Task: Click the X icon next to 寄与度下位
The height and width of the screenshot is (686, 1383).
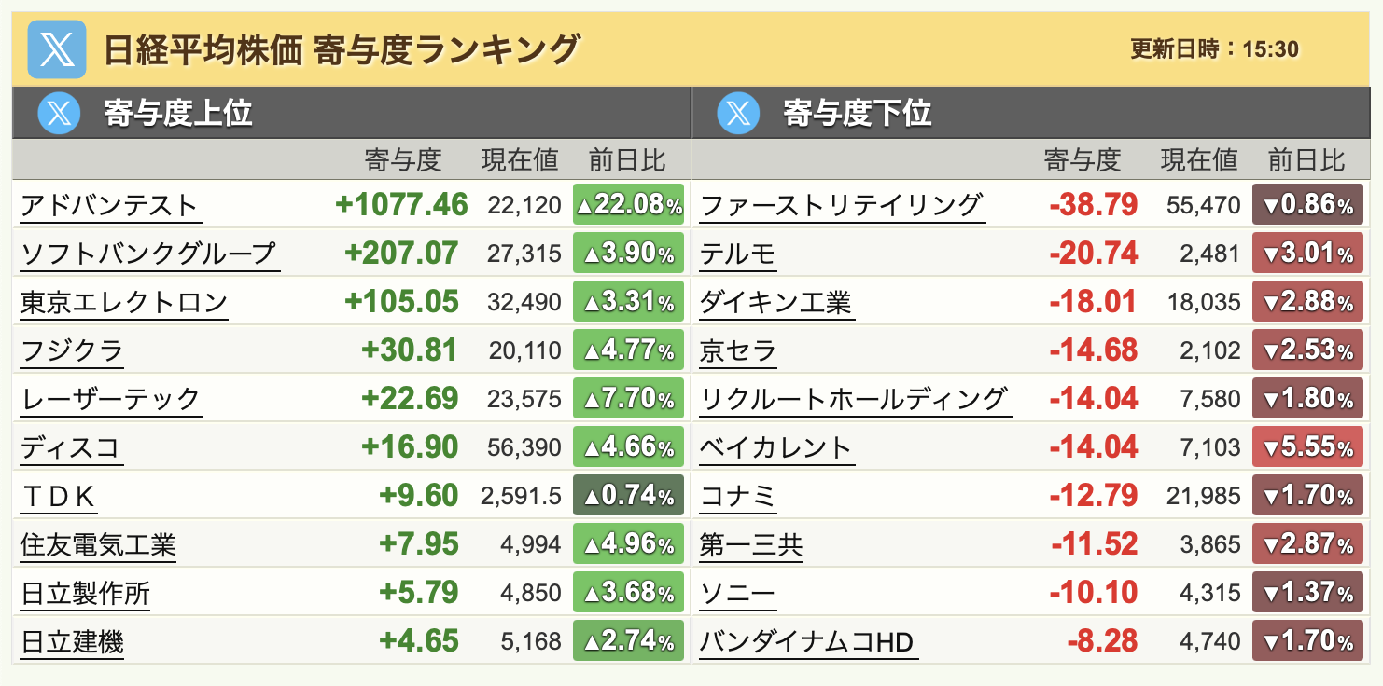Action: 739,114
